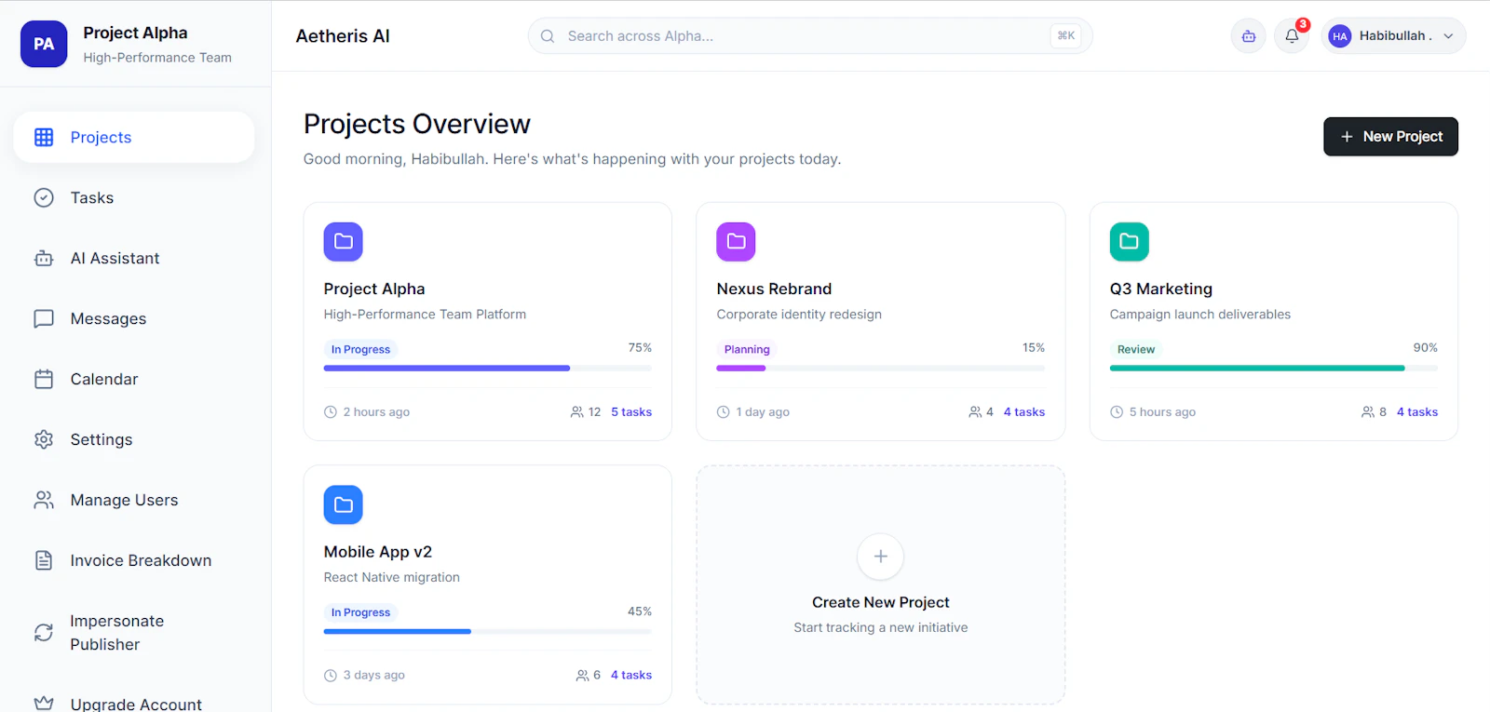This screenshot has width=1490, height=712.
Task: Click '5 hours ago' on Q3 Marketing
Action: click(x=1162, y=412)
